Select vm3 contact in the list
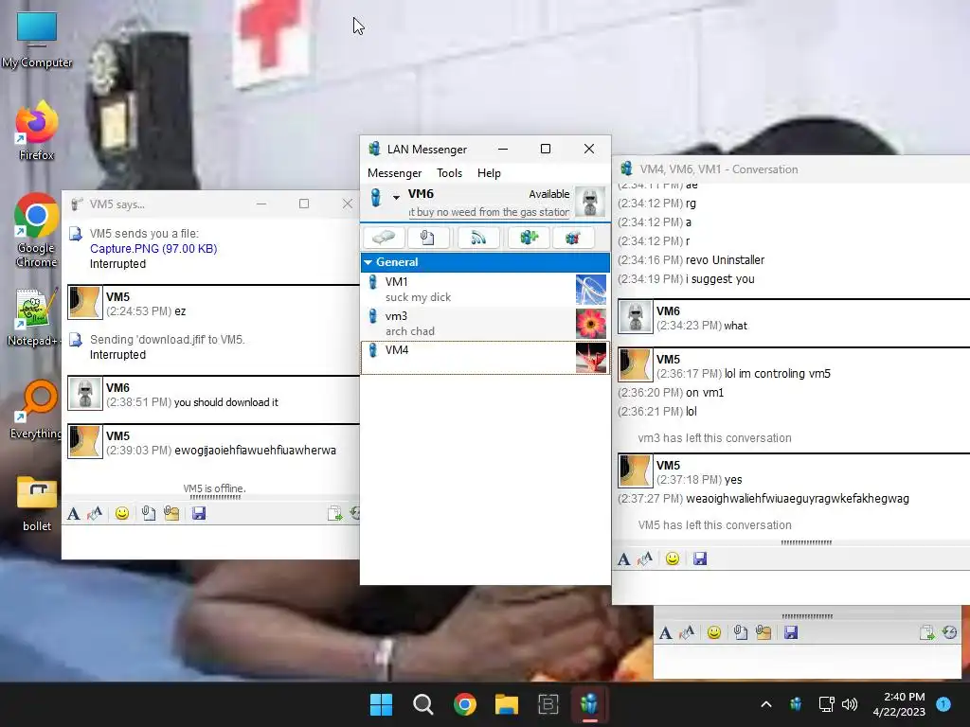 tap(485, 324)
